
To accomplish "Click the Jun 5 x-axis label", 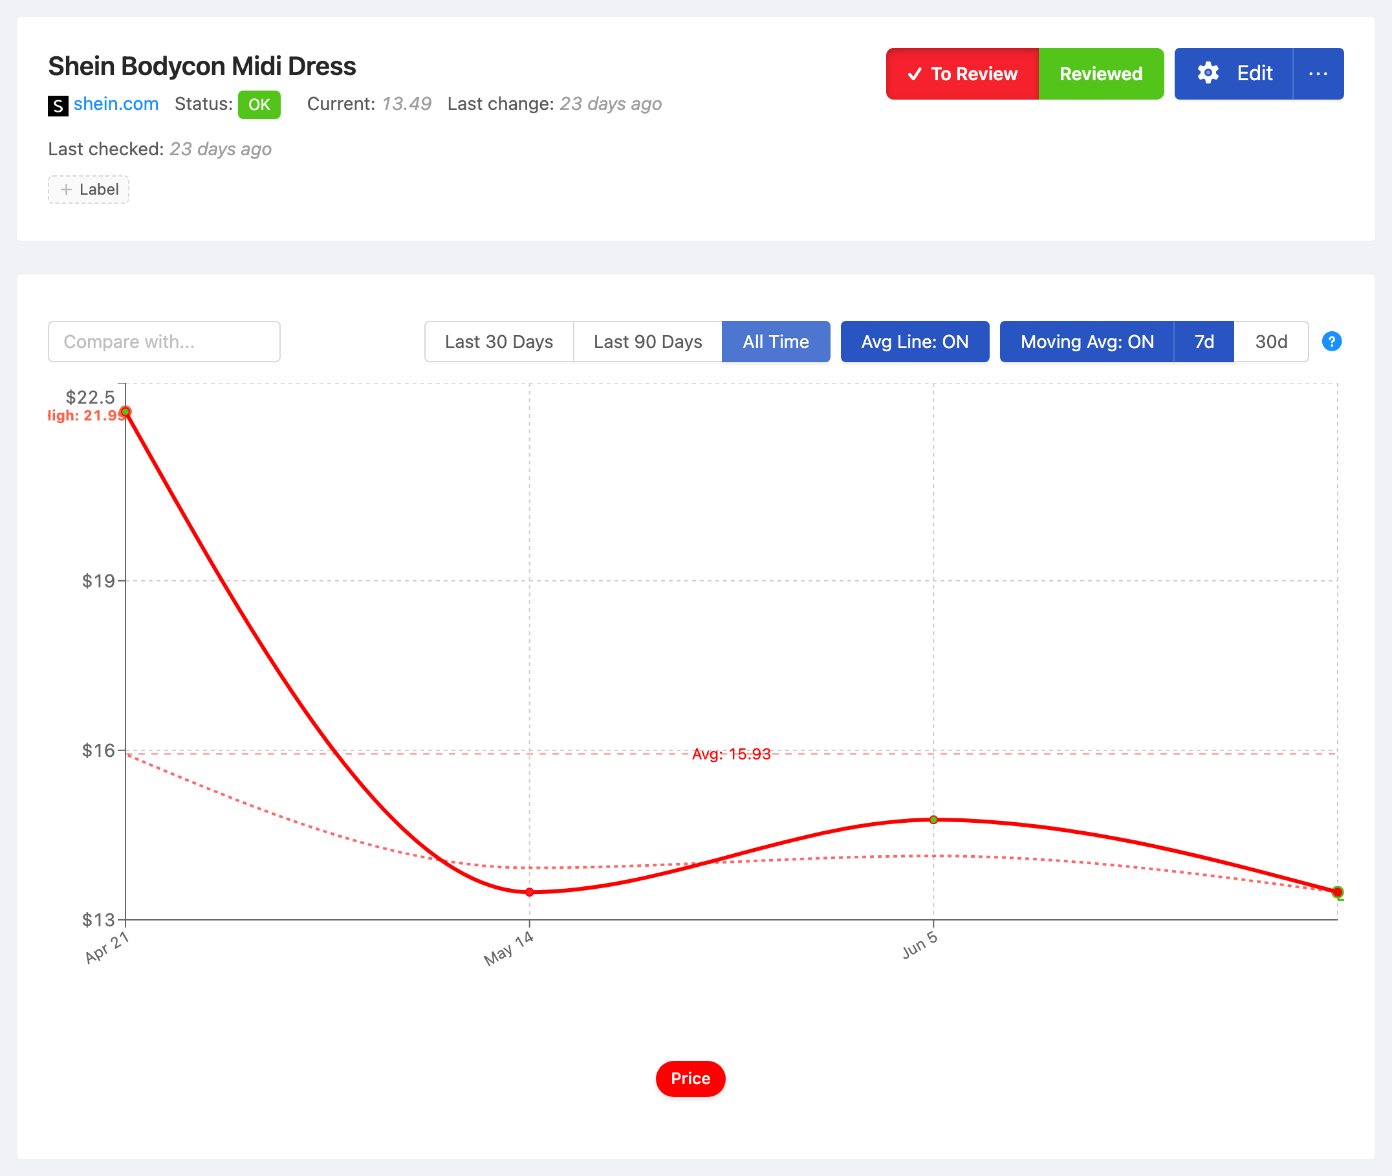I will 920,944.
